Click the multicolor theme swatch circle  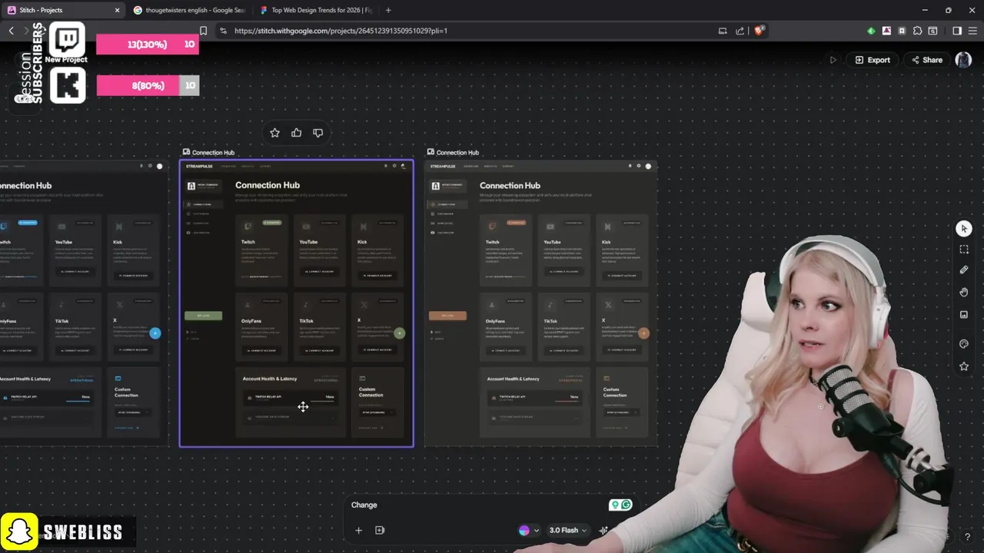coord(524,530)
